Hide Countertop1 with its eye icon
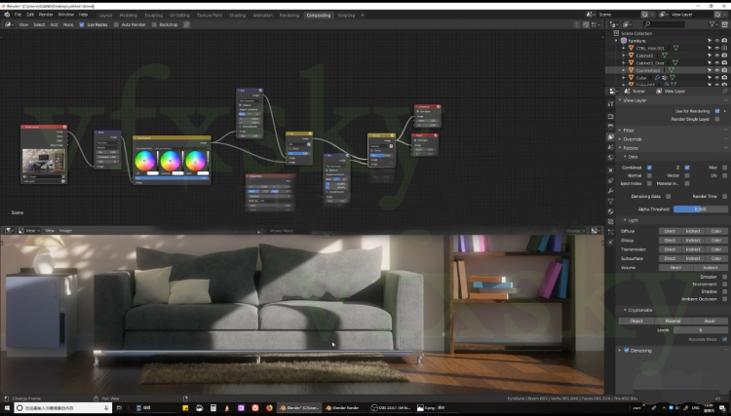Screen dimensions: 731x416 tap(717, 70)
